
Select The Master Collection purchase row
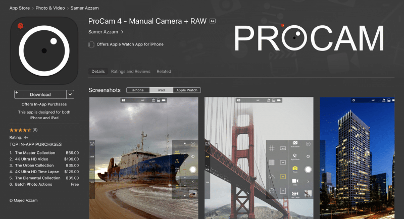tap(44, 153)
